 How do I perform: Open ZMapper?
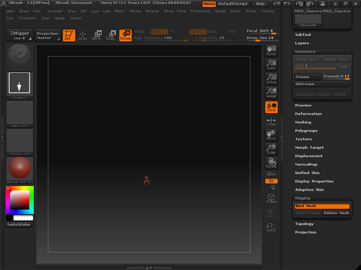(x=19, y=35)
